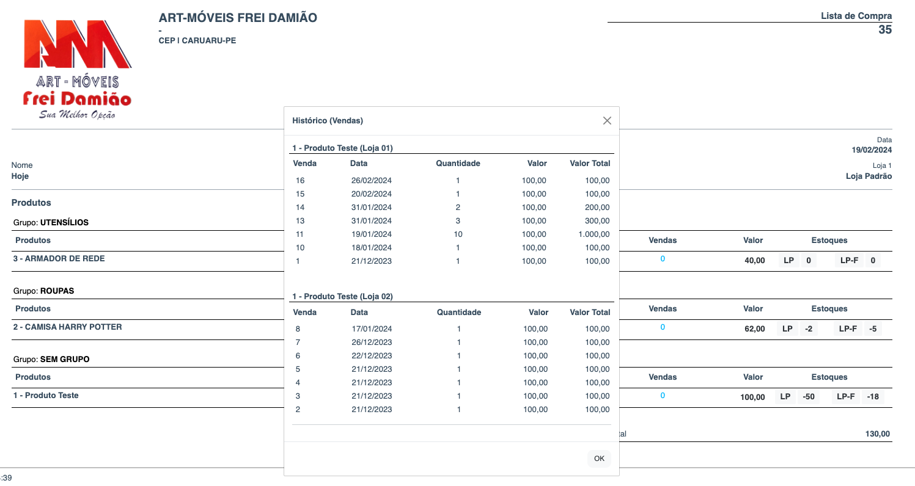
Task: Close the Histórico (Vendas) dialog with the X
Action: [607, 121]
